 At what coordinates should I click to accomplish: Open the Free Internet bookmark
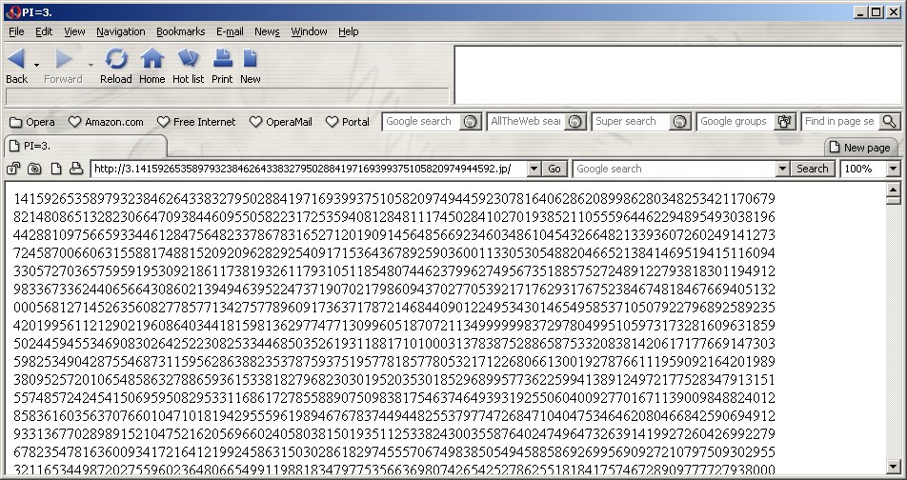click(x=196, y=122)
